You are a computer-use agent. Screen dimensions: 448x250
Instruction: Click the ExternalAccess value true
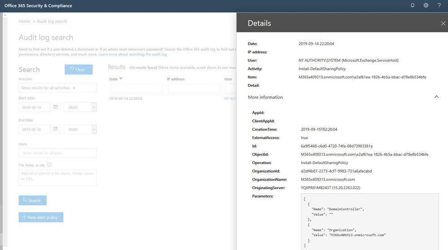click(x=304, y=138)
